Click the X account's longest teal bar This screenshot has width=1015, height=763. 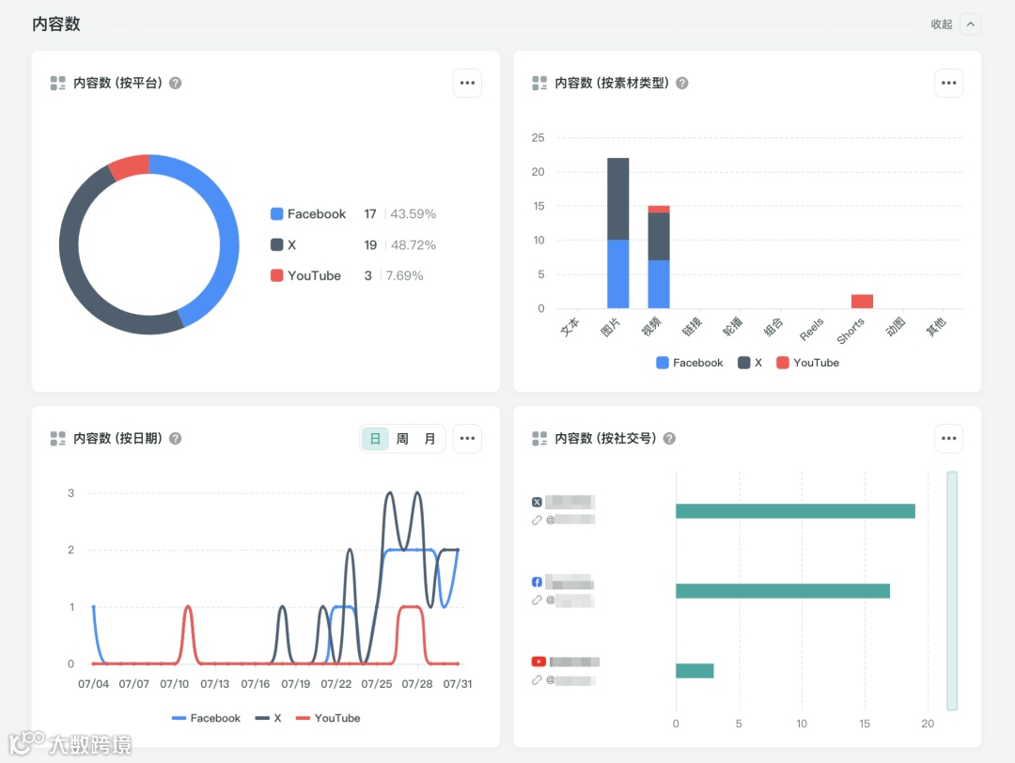click(x=796, y=511)
